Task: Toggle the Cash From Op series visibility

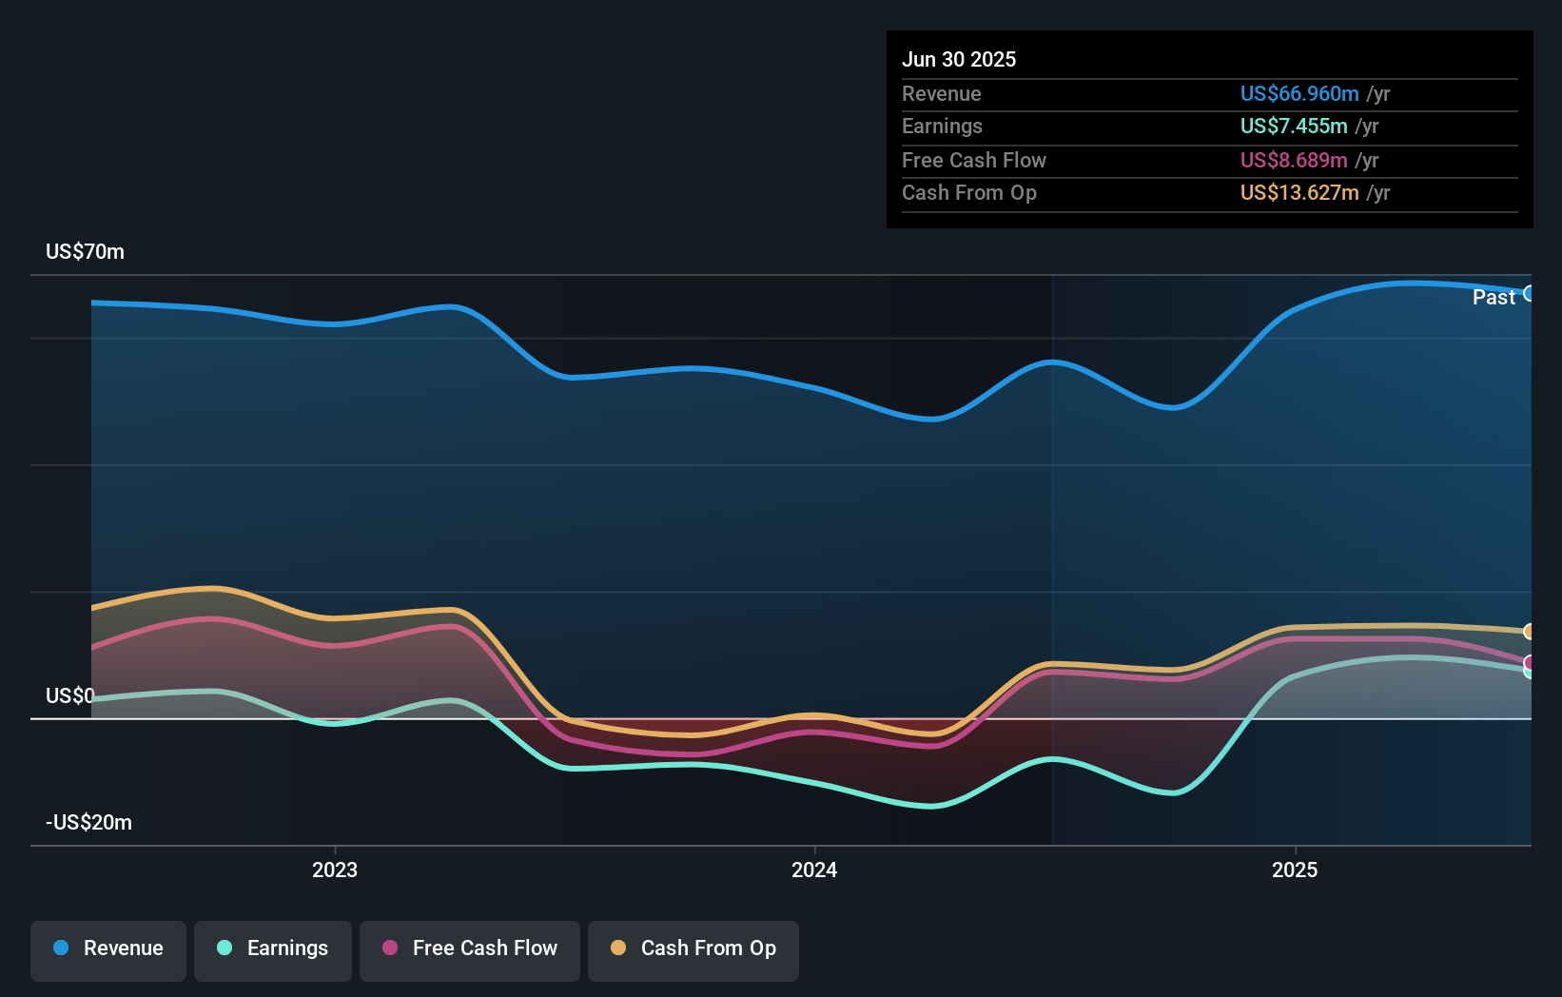Action: (693, 948)
